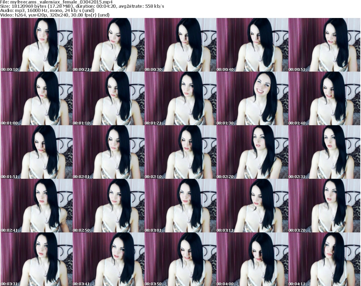Choose the preview frame at 00:03:31
Viewport: 361px width, 286px height.
[x=37, y=259]
